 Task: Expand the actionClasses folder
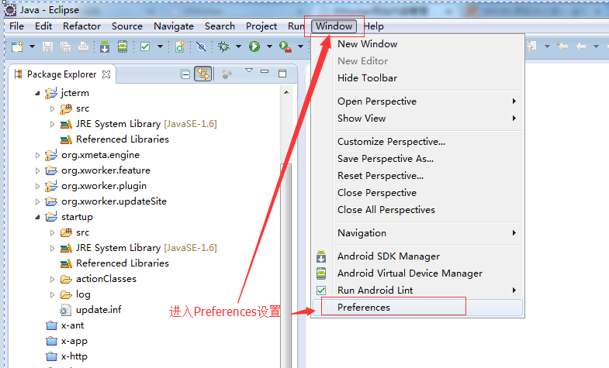tap(53, 279)
